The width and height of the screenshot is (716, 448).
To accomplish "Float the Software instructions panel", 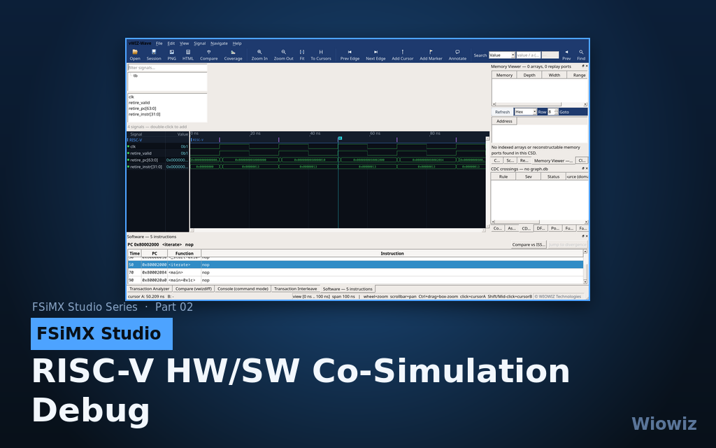I will [x=582, y=237].
